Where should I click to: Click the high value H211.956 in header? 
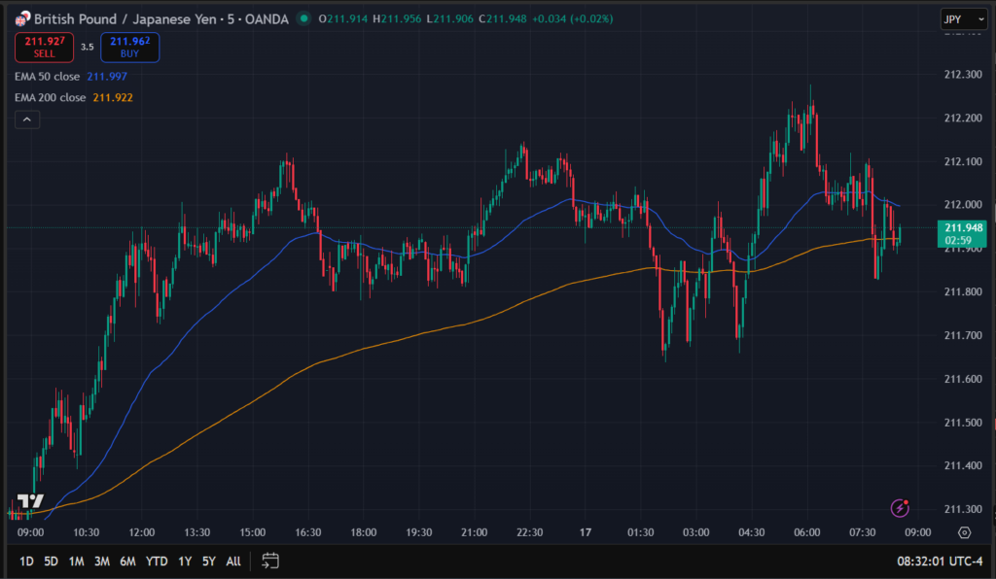397,19
